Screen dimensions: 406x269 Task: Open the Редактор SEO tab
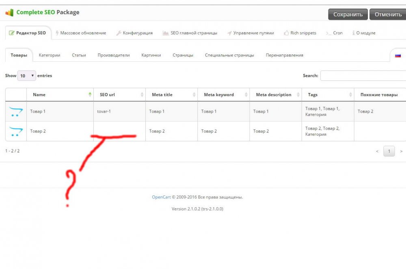click(28, 33)
